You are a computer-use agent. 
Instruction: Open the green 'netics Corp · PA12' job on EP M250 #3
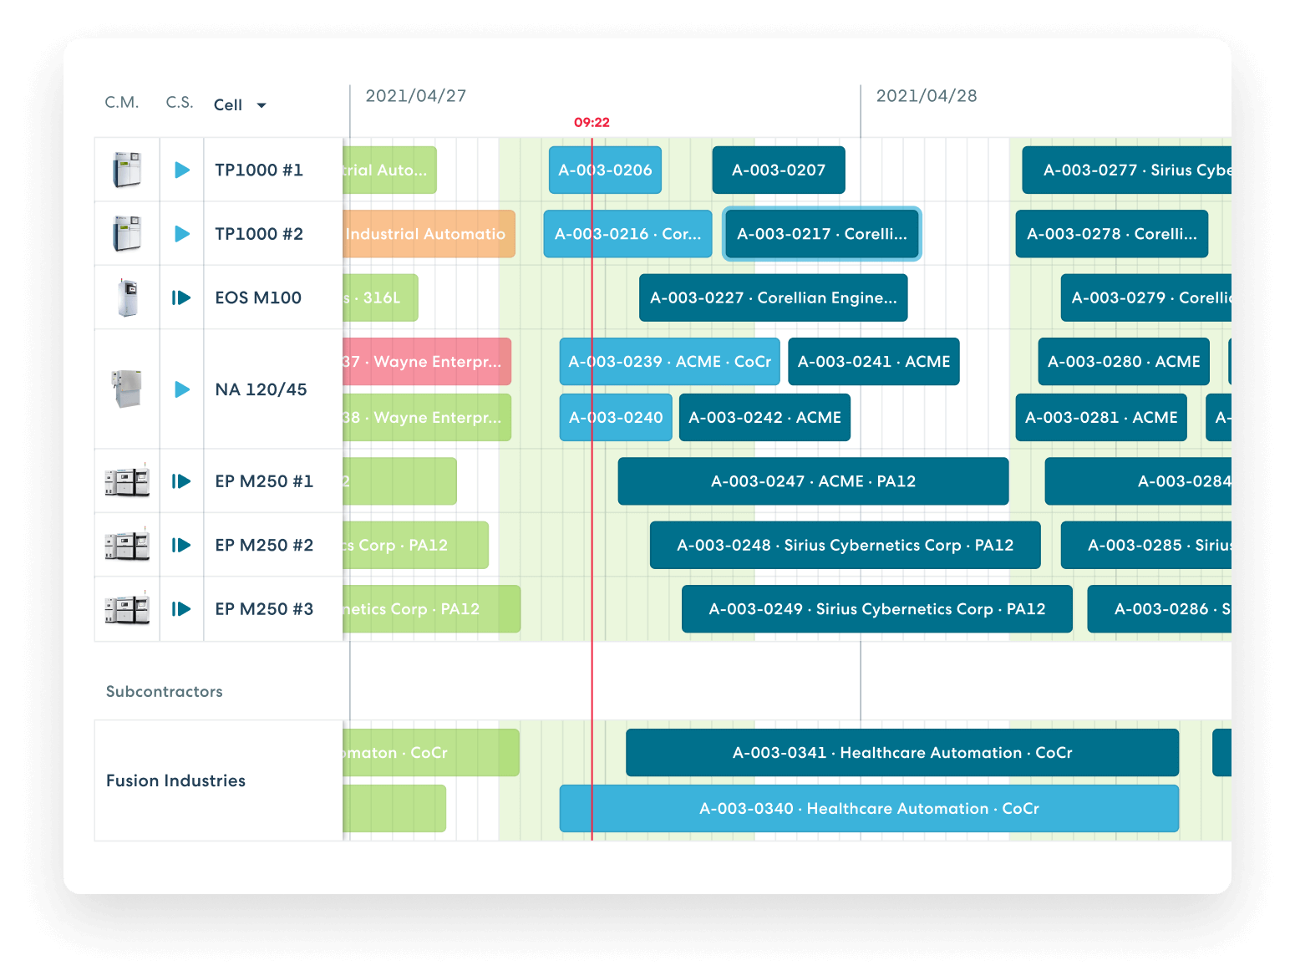click(431, 609)
